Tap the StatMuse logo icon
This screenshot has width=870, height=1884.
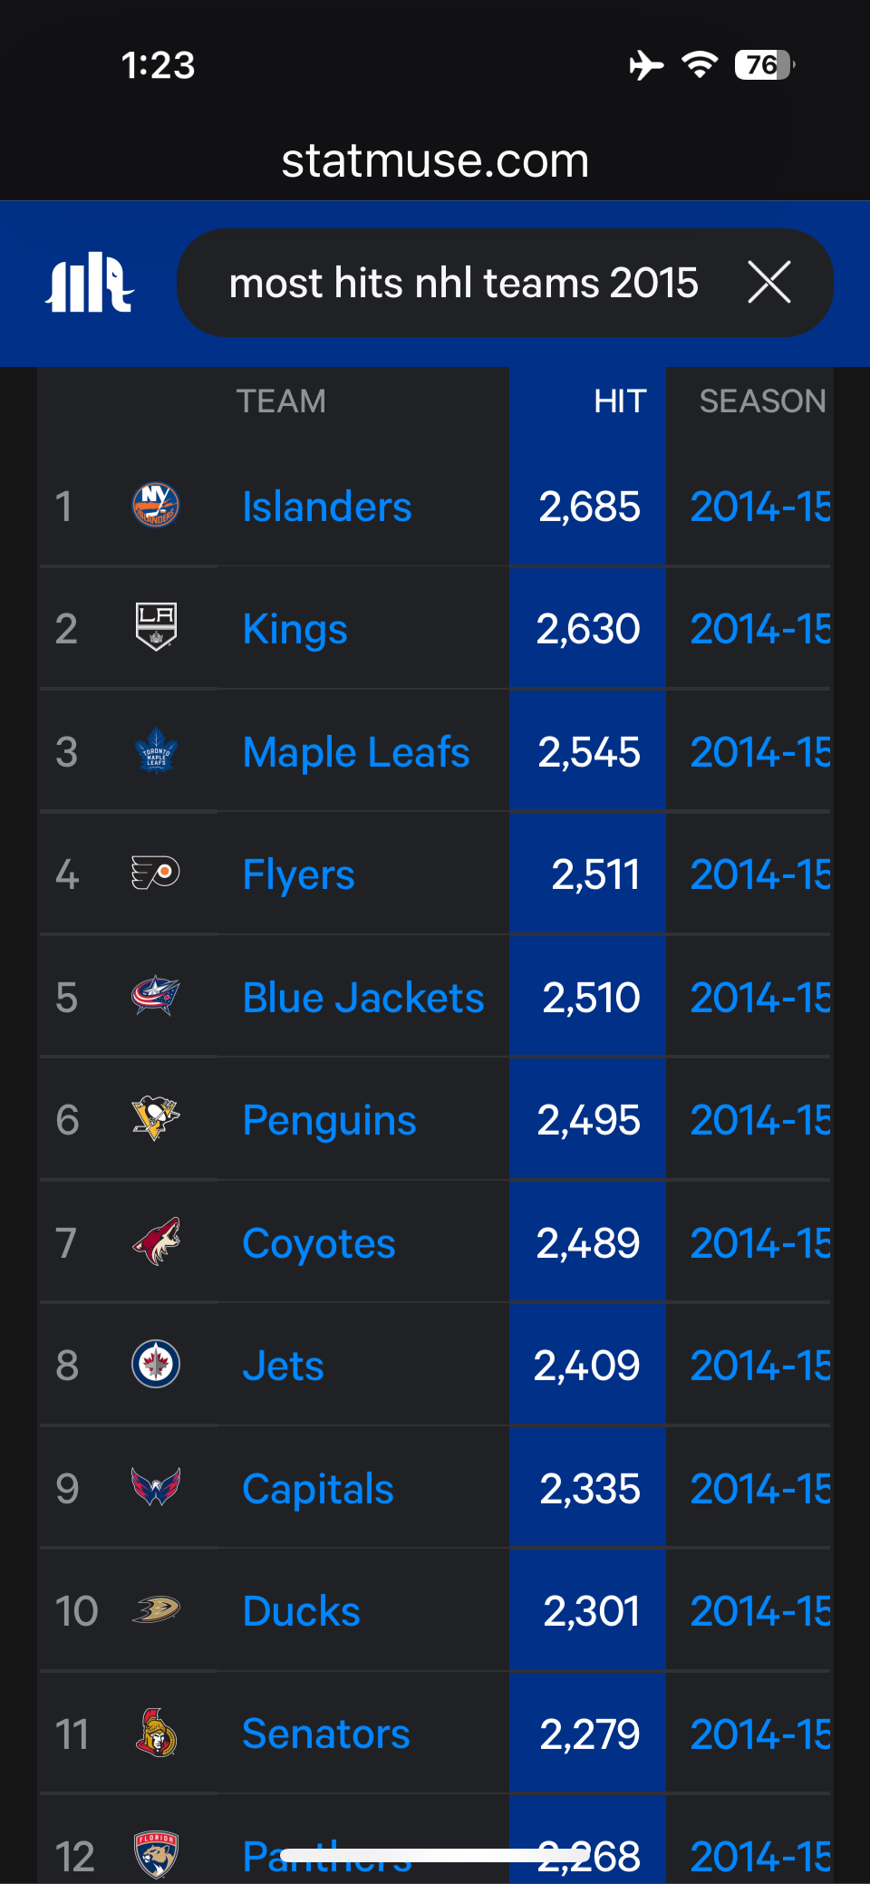point(90,283)
